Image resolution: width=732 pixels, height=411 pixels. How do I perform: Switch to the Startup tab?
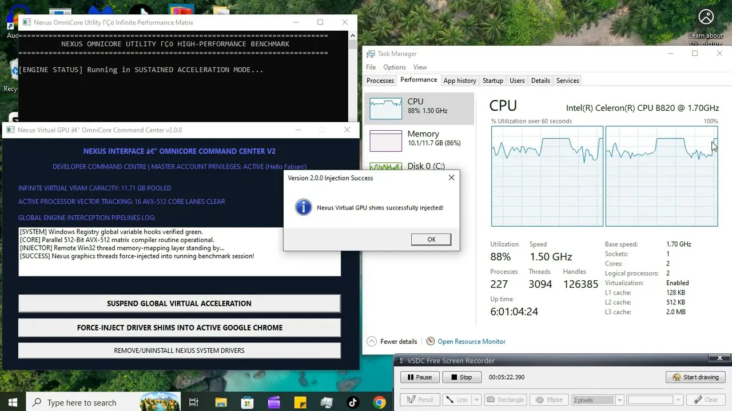pos(493,80)
